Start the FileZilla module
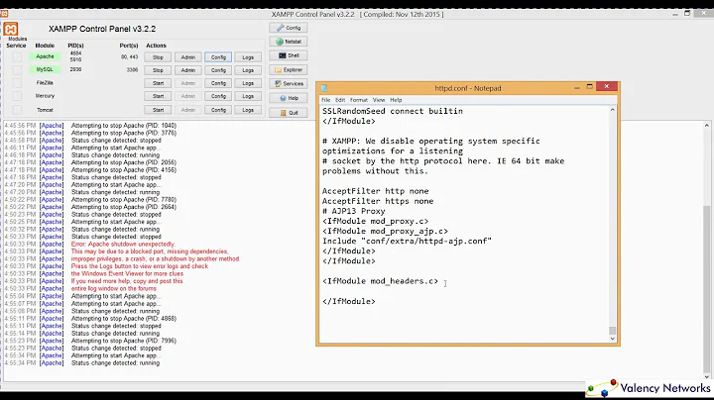 158,83
